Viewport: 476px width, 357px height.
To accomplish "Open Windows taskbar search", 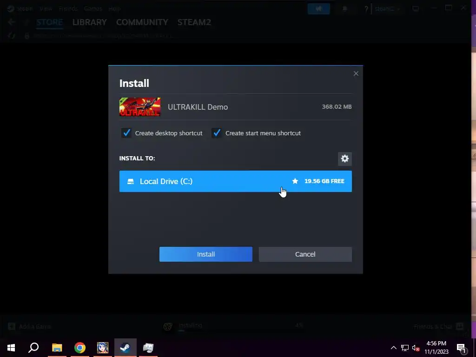I will point(33,348).
